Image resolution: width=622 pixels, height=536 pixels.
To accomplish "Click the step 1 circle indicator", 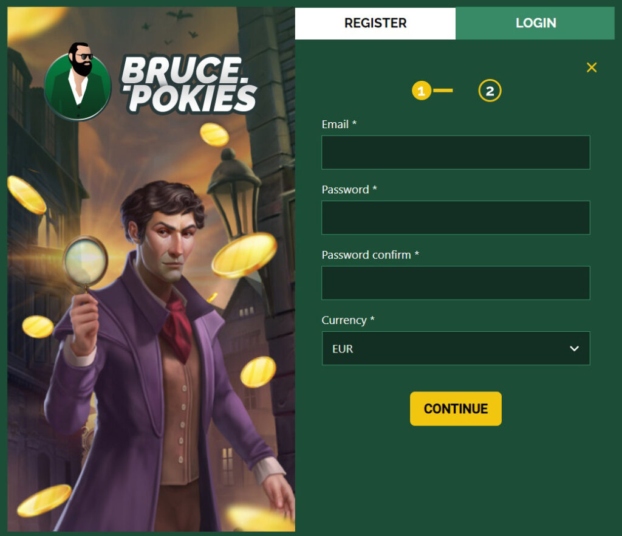I will pyautogui.click(x=422, y=91).
